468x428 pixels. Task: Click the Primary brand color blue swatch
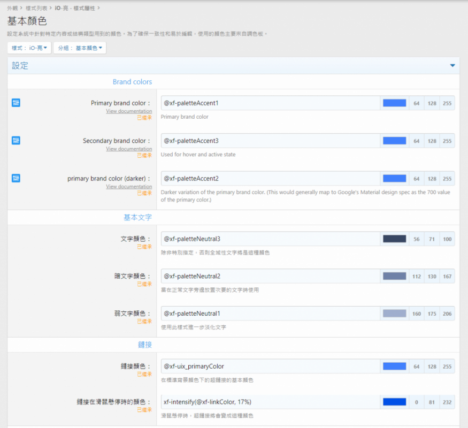394,103
